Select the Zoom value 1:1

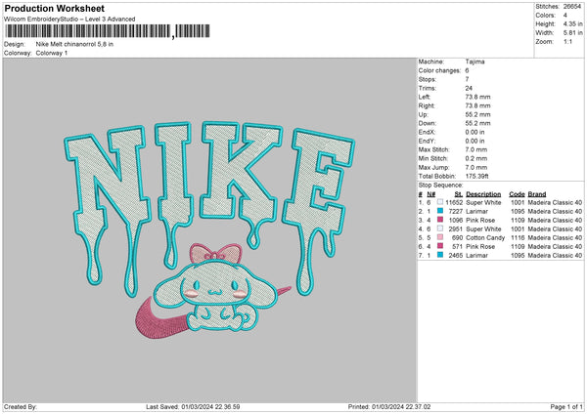(x=567, y=41)
